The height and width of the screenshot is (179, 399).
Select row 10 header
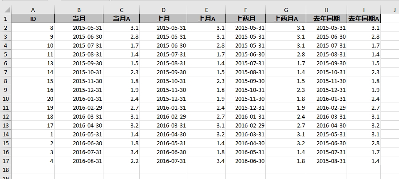click(x=6, y=99)
